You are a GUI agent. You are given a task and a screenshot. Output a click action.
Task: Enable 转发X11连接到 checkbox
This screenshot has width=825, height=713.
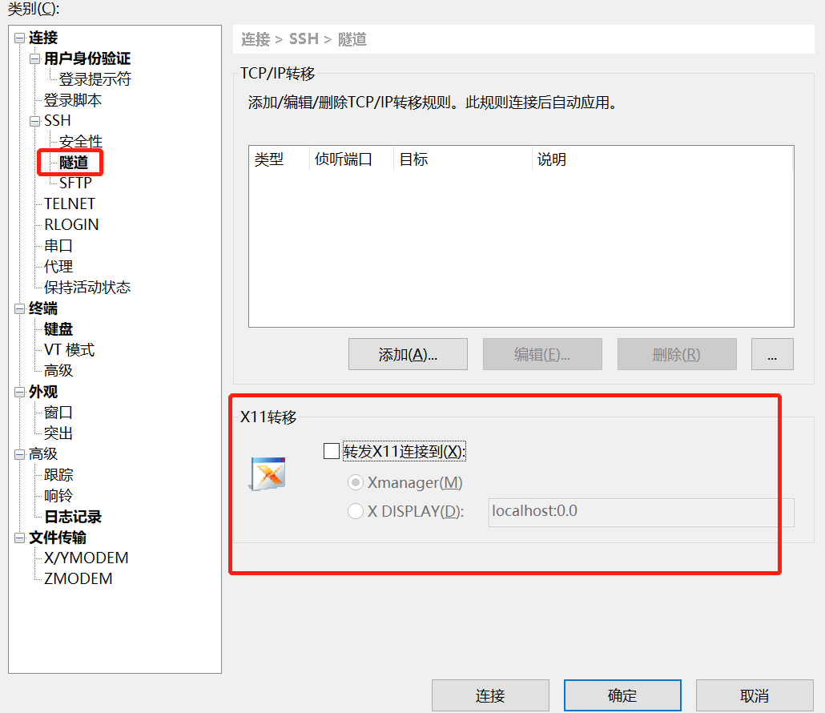(x=332, y=451)
